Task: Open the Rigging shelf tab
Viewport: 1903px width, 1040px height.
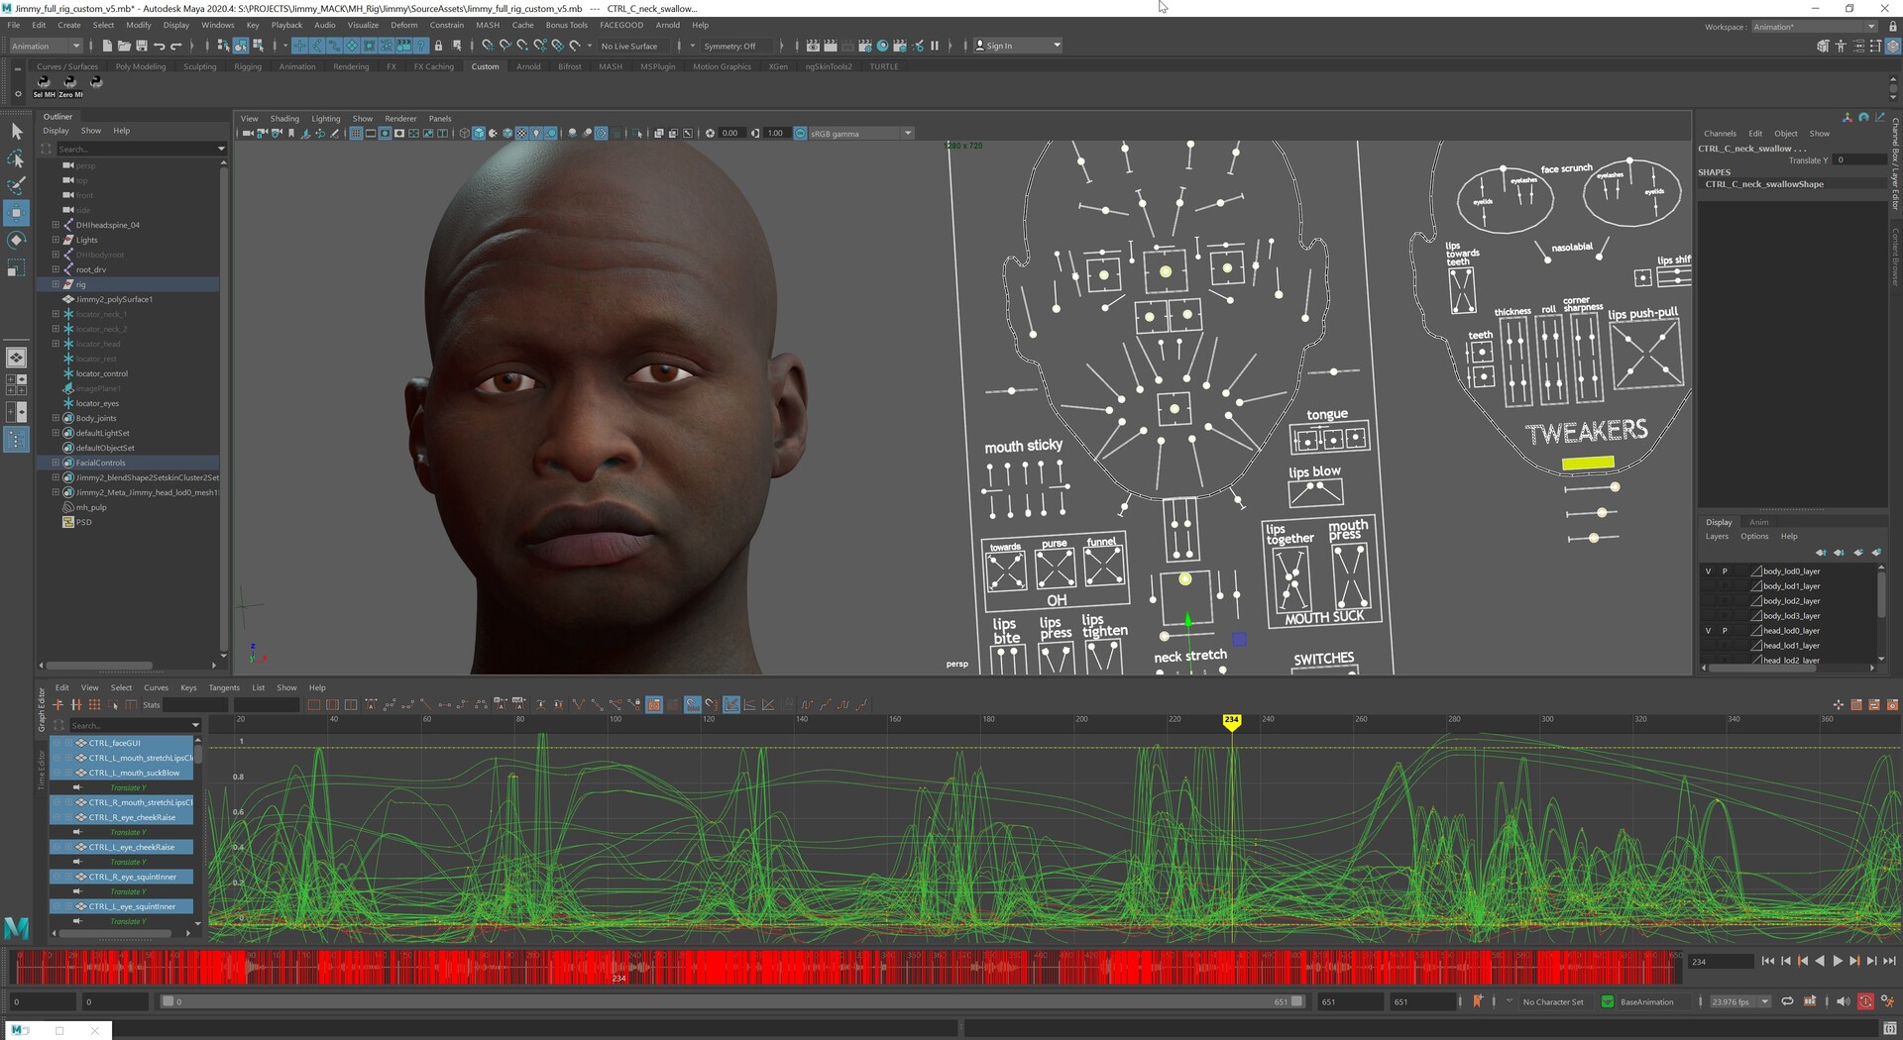Action: point(247,66)
